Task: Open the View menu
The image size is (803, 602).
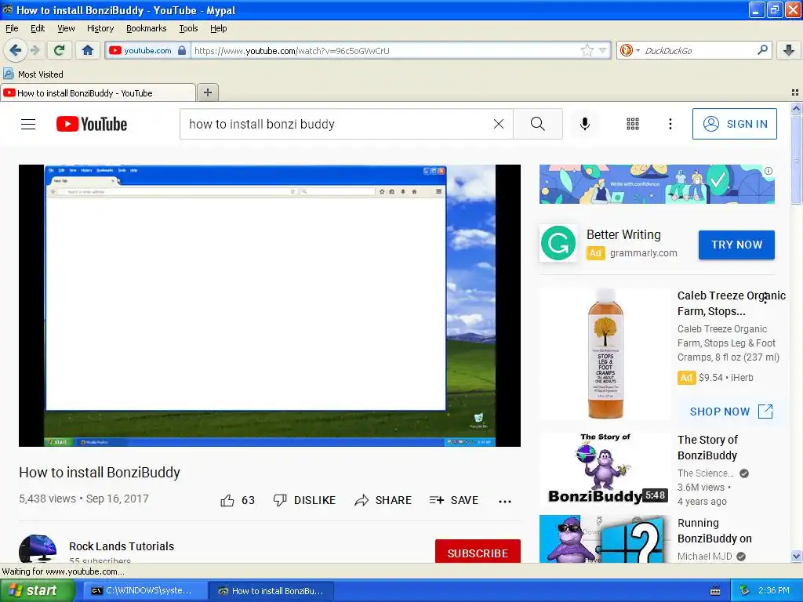Action: pyautogui.click(x=66, y=28)
